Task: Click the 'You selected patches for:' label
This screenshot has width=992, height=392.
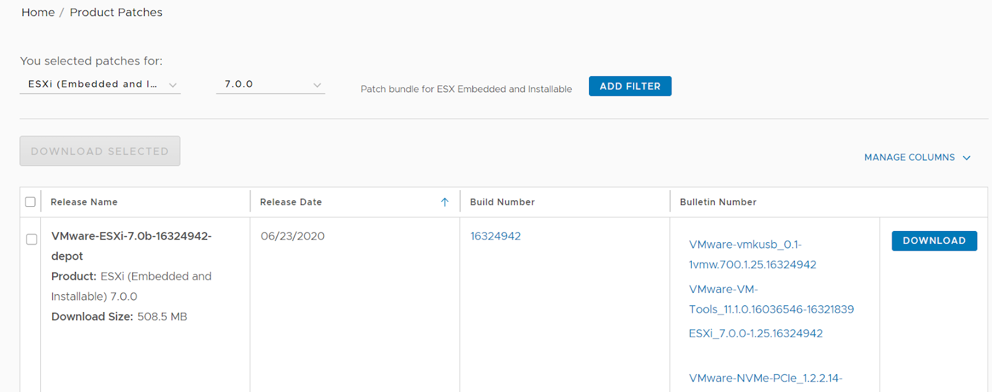Action: click(x=91, y=61)
